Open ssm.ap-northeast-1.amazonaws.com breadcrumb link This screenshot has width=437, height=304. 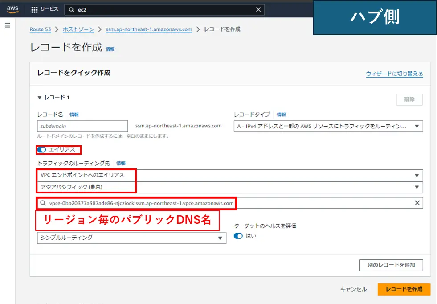point(149,29)
